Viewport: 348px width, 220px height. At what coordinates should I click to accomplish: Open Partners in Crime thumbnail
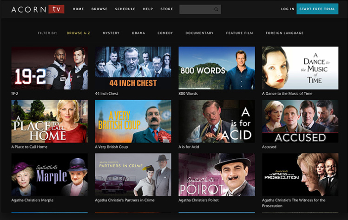tap(133, 175)
